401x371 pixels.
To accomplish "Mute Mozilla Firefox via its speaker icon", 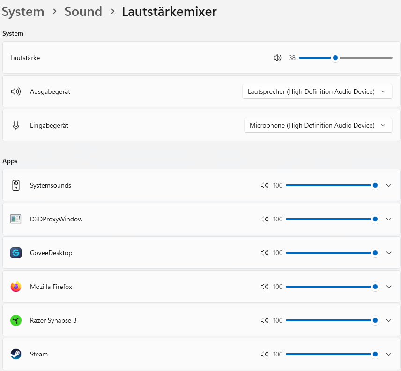I will pyautogui.click(x=265, y=287).
